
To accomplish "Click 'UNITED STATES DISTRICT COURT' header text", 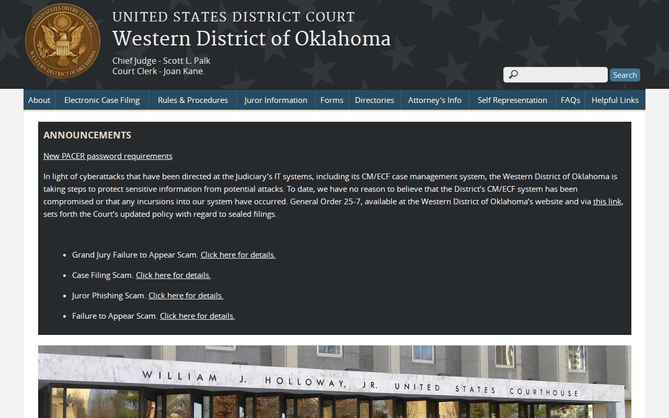I will click(234, 17).
